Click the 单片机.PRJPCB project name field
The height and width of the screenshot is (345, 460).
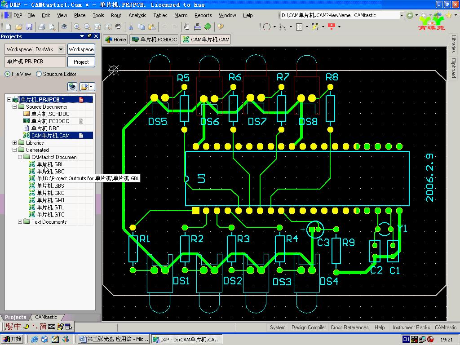pyautogui.click(x=35, y=62)
